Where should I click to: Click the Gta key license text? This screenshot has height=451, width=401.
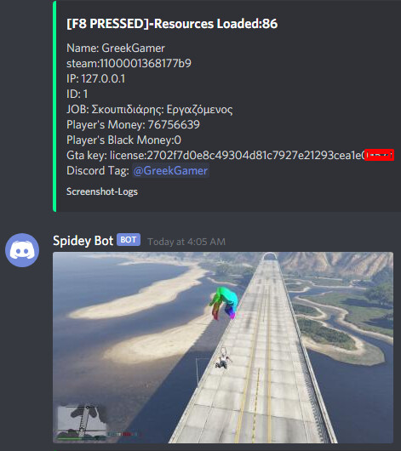click(x=215, y=156)
